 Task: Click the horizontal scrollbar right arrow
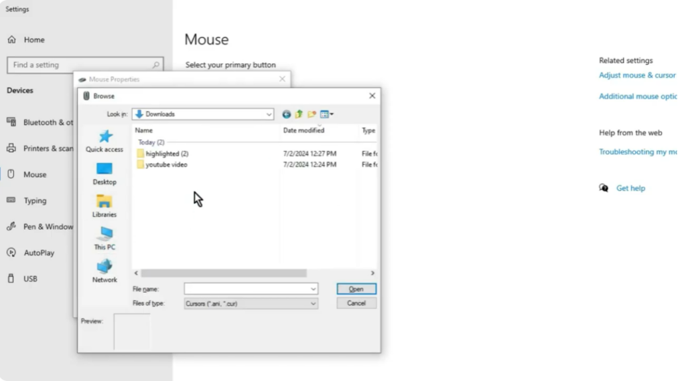coord(372,273)
